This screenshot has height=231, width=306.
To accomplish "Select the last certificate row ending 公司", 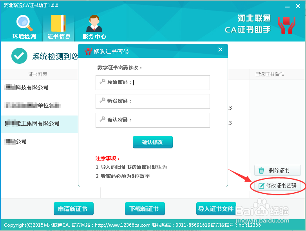I will tap(40, 141).
